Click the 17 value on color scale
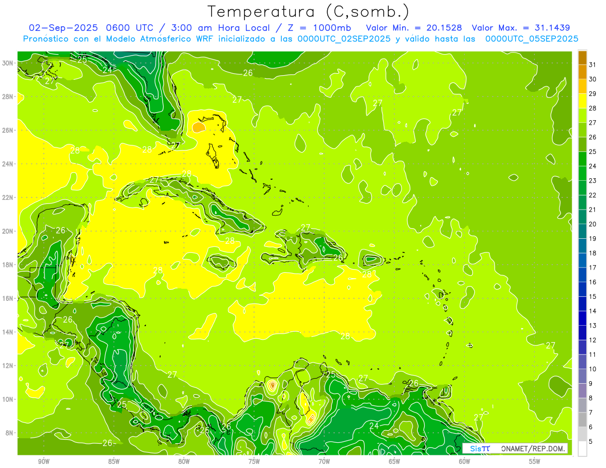Viewport: 606px width, 468px height. [593, 268]
